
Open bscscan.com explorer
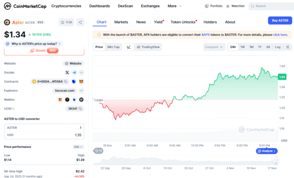[65, 90]
